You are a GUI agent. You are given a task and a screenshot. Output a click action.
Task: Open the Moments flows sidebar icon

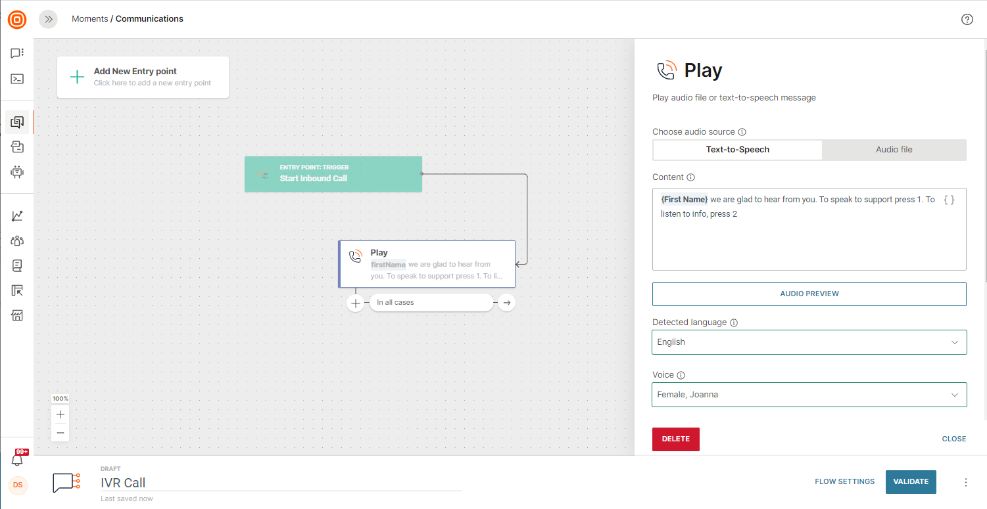point(17,122)
